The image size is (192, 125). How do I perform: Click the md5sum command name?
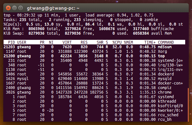click(165, 47)
